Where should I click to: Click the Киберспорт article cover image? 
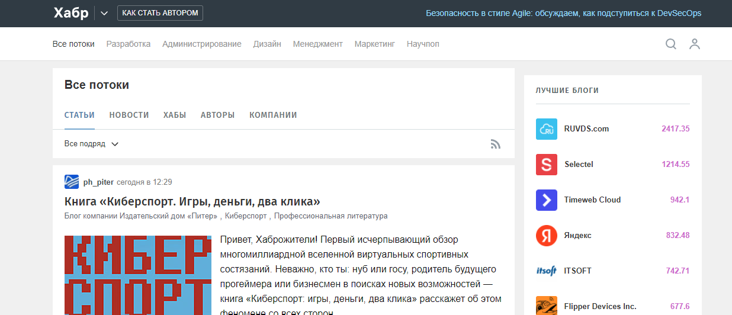click(138, 275)
